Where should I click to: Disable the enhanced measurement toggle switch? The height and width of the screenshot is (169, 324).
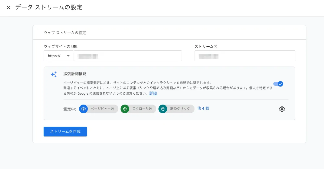278,84
